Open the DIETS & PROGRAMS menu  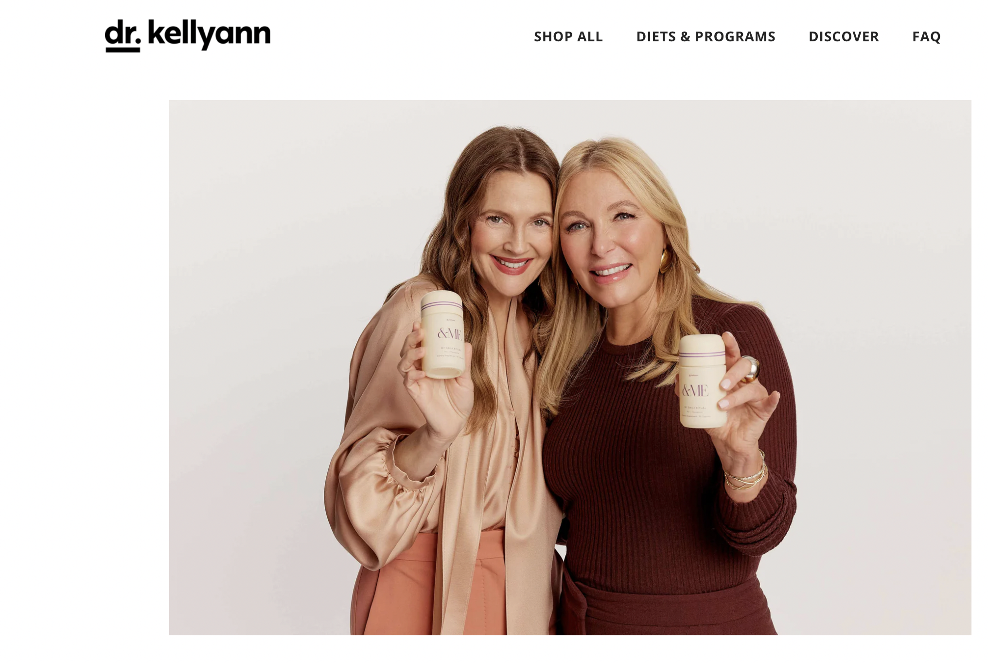[706, 36]
